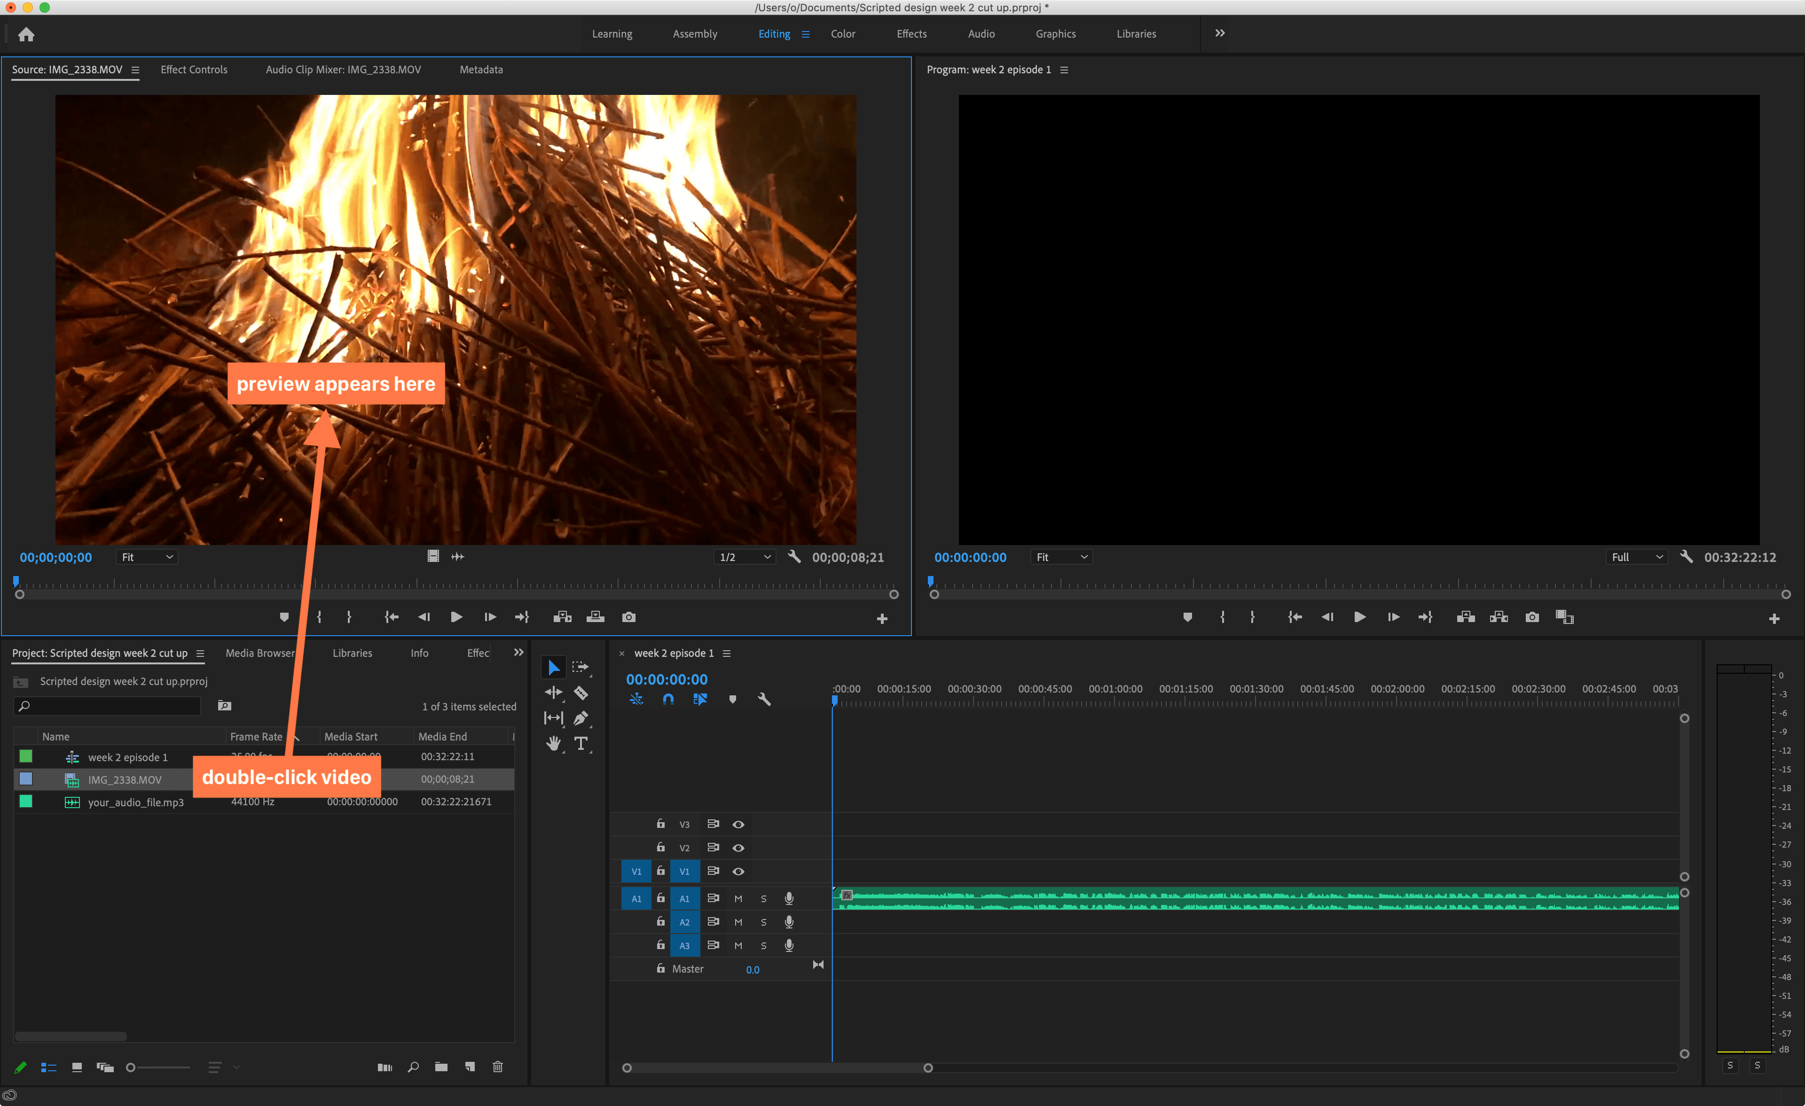Play the Program monitor
The image size is (1805, 1106).
(1359, 617)
